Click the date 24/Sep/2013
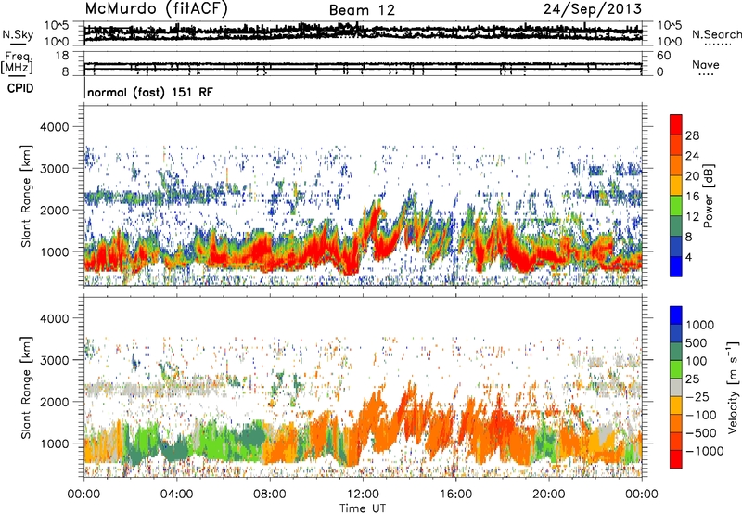This screenshot has height=514, width=742. point(593,9)
